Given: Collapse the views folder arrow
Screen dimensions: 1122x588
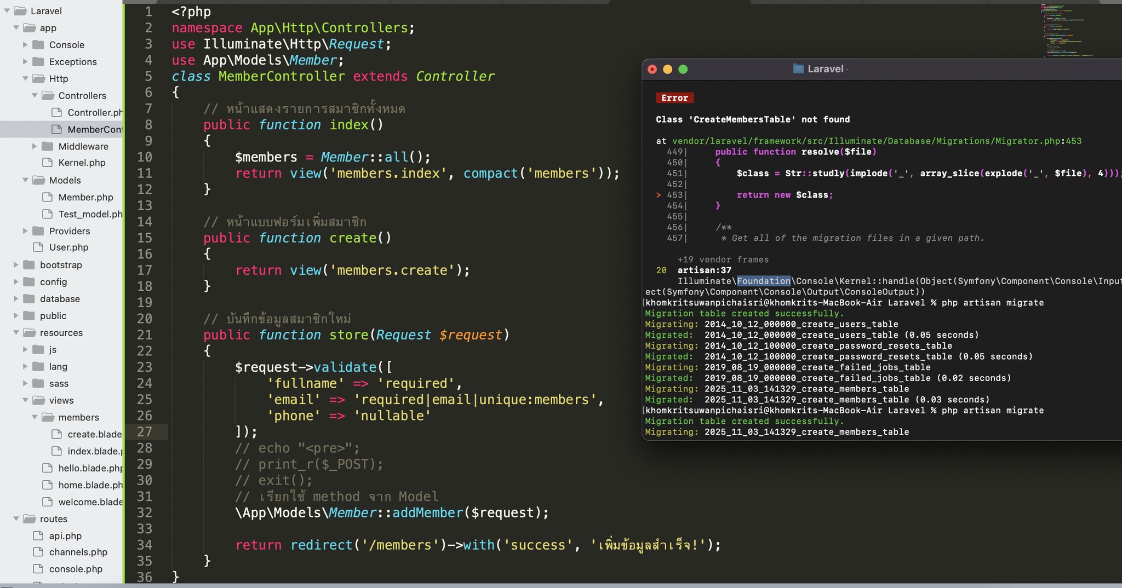Looking at the screenshot, I should coord(25,400).
